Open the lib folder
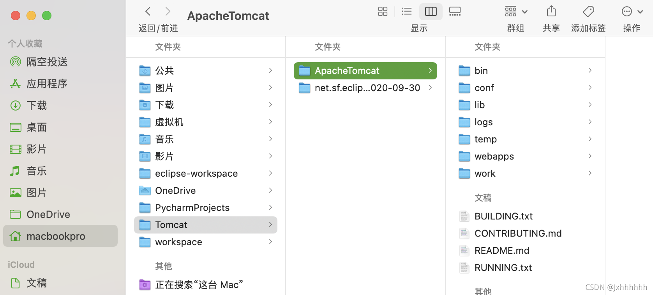This screenshot has width=653, height=295. 525,105
